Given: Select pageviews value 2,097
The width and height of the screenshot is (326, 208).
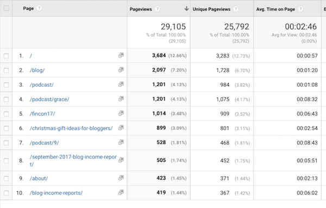Looking at the screenshot, I should point(159,70).
